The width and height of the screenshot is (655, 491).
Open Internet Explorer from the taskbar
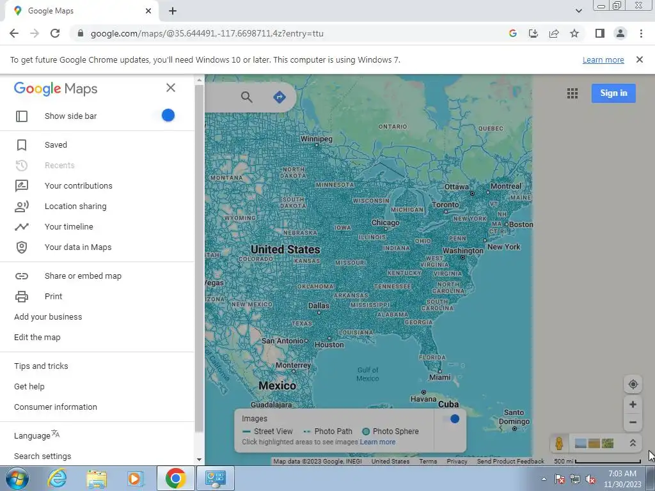click(57, 478)
